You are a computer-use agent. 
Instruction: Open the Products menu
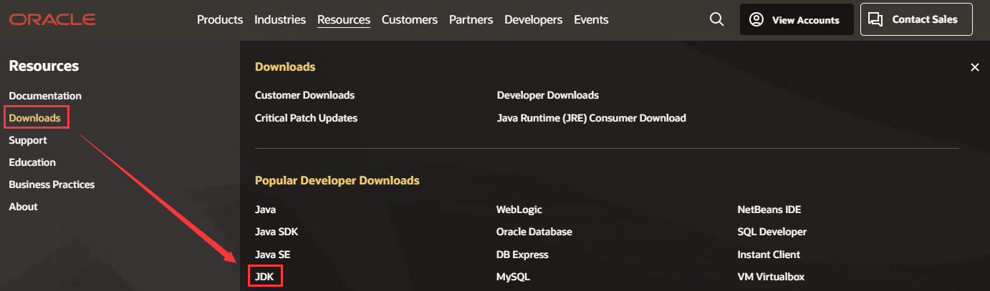tap(220, 20)
